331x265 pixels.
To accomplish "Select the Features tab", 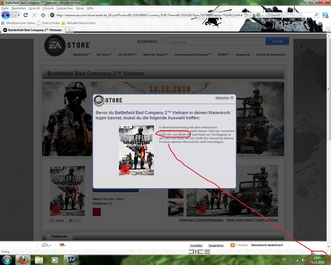I will pos(59,236).
